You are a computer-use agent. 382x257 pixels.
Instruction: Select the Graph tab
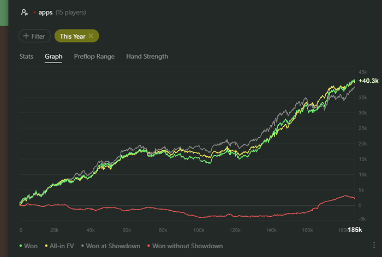[53, 56]
